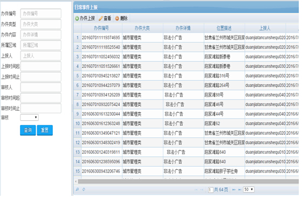
Task: Click the 审核时间起 date field
Action: [x=41, y=98]
